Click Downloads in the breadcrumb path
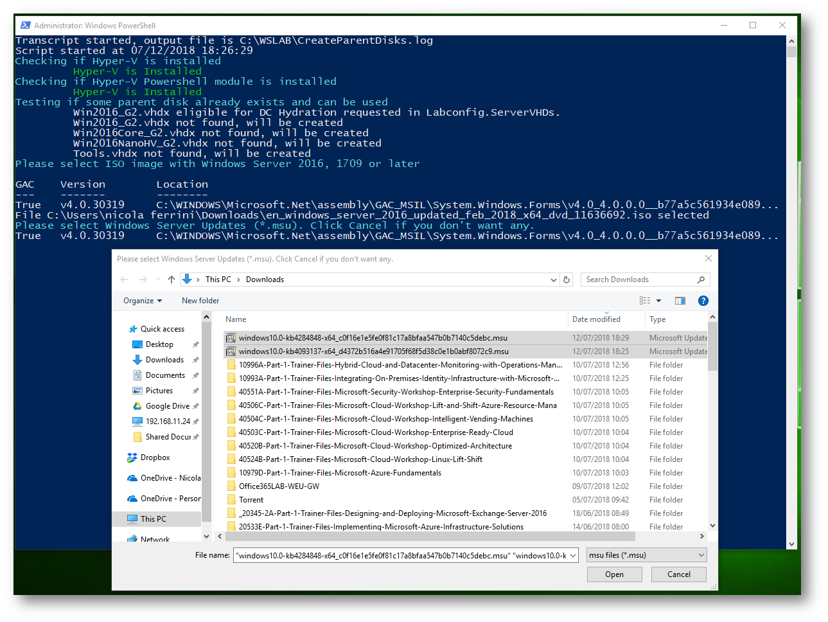The width and height of the screenshot is (828, 622). (265, 280)
